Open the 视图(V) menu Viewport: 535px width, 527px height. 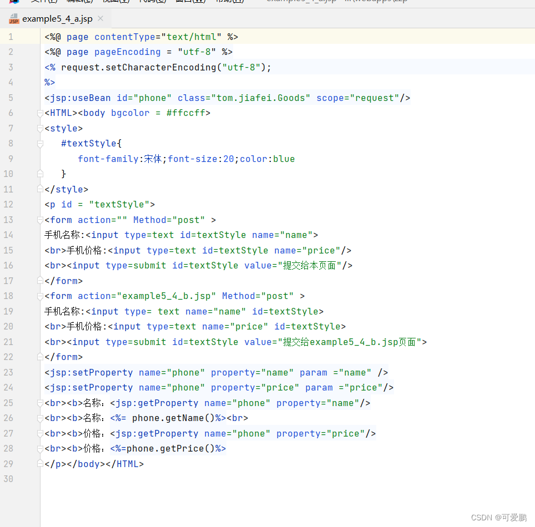coord(115,2)
